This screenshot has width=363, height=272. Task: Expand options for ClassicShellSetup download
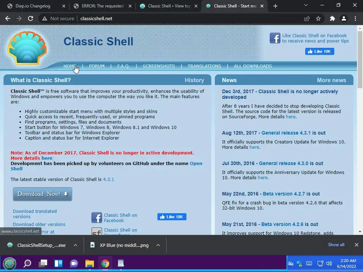(76, 245)
